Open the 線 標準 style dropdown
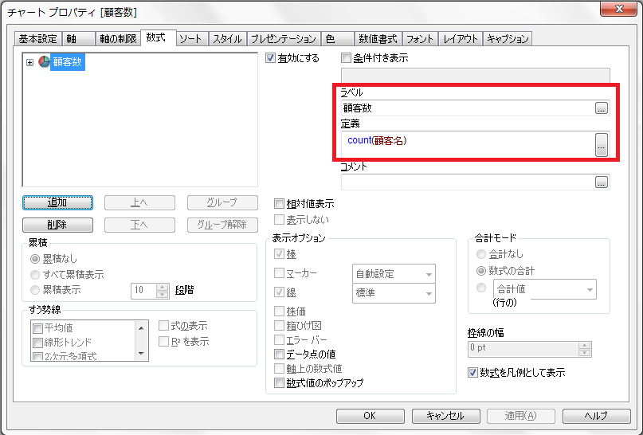The image size is (643, 435). 394,293
